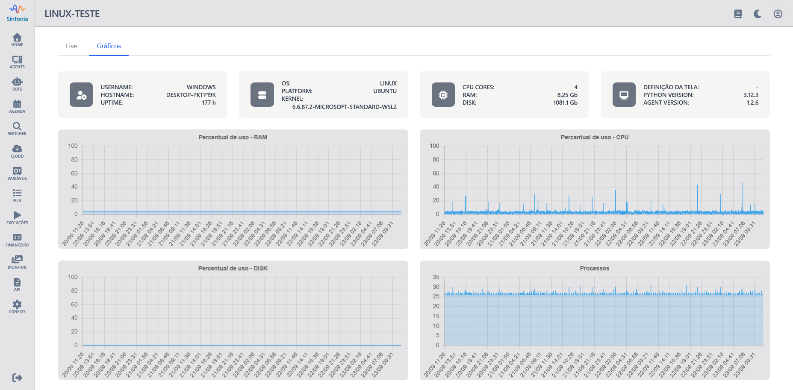This screenshot has width=793, height=390.
Task: Open the Home page in sidebar
Action: coord(17,40)
